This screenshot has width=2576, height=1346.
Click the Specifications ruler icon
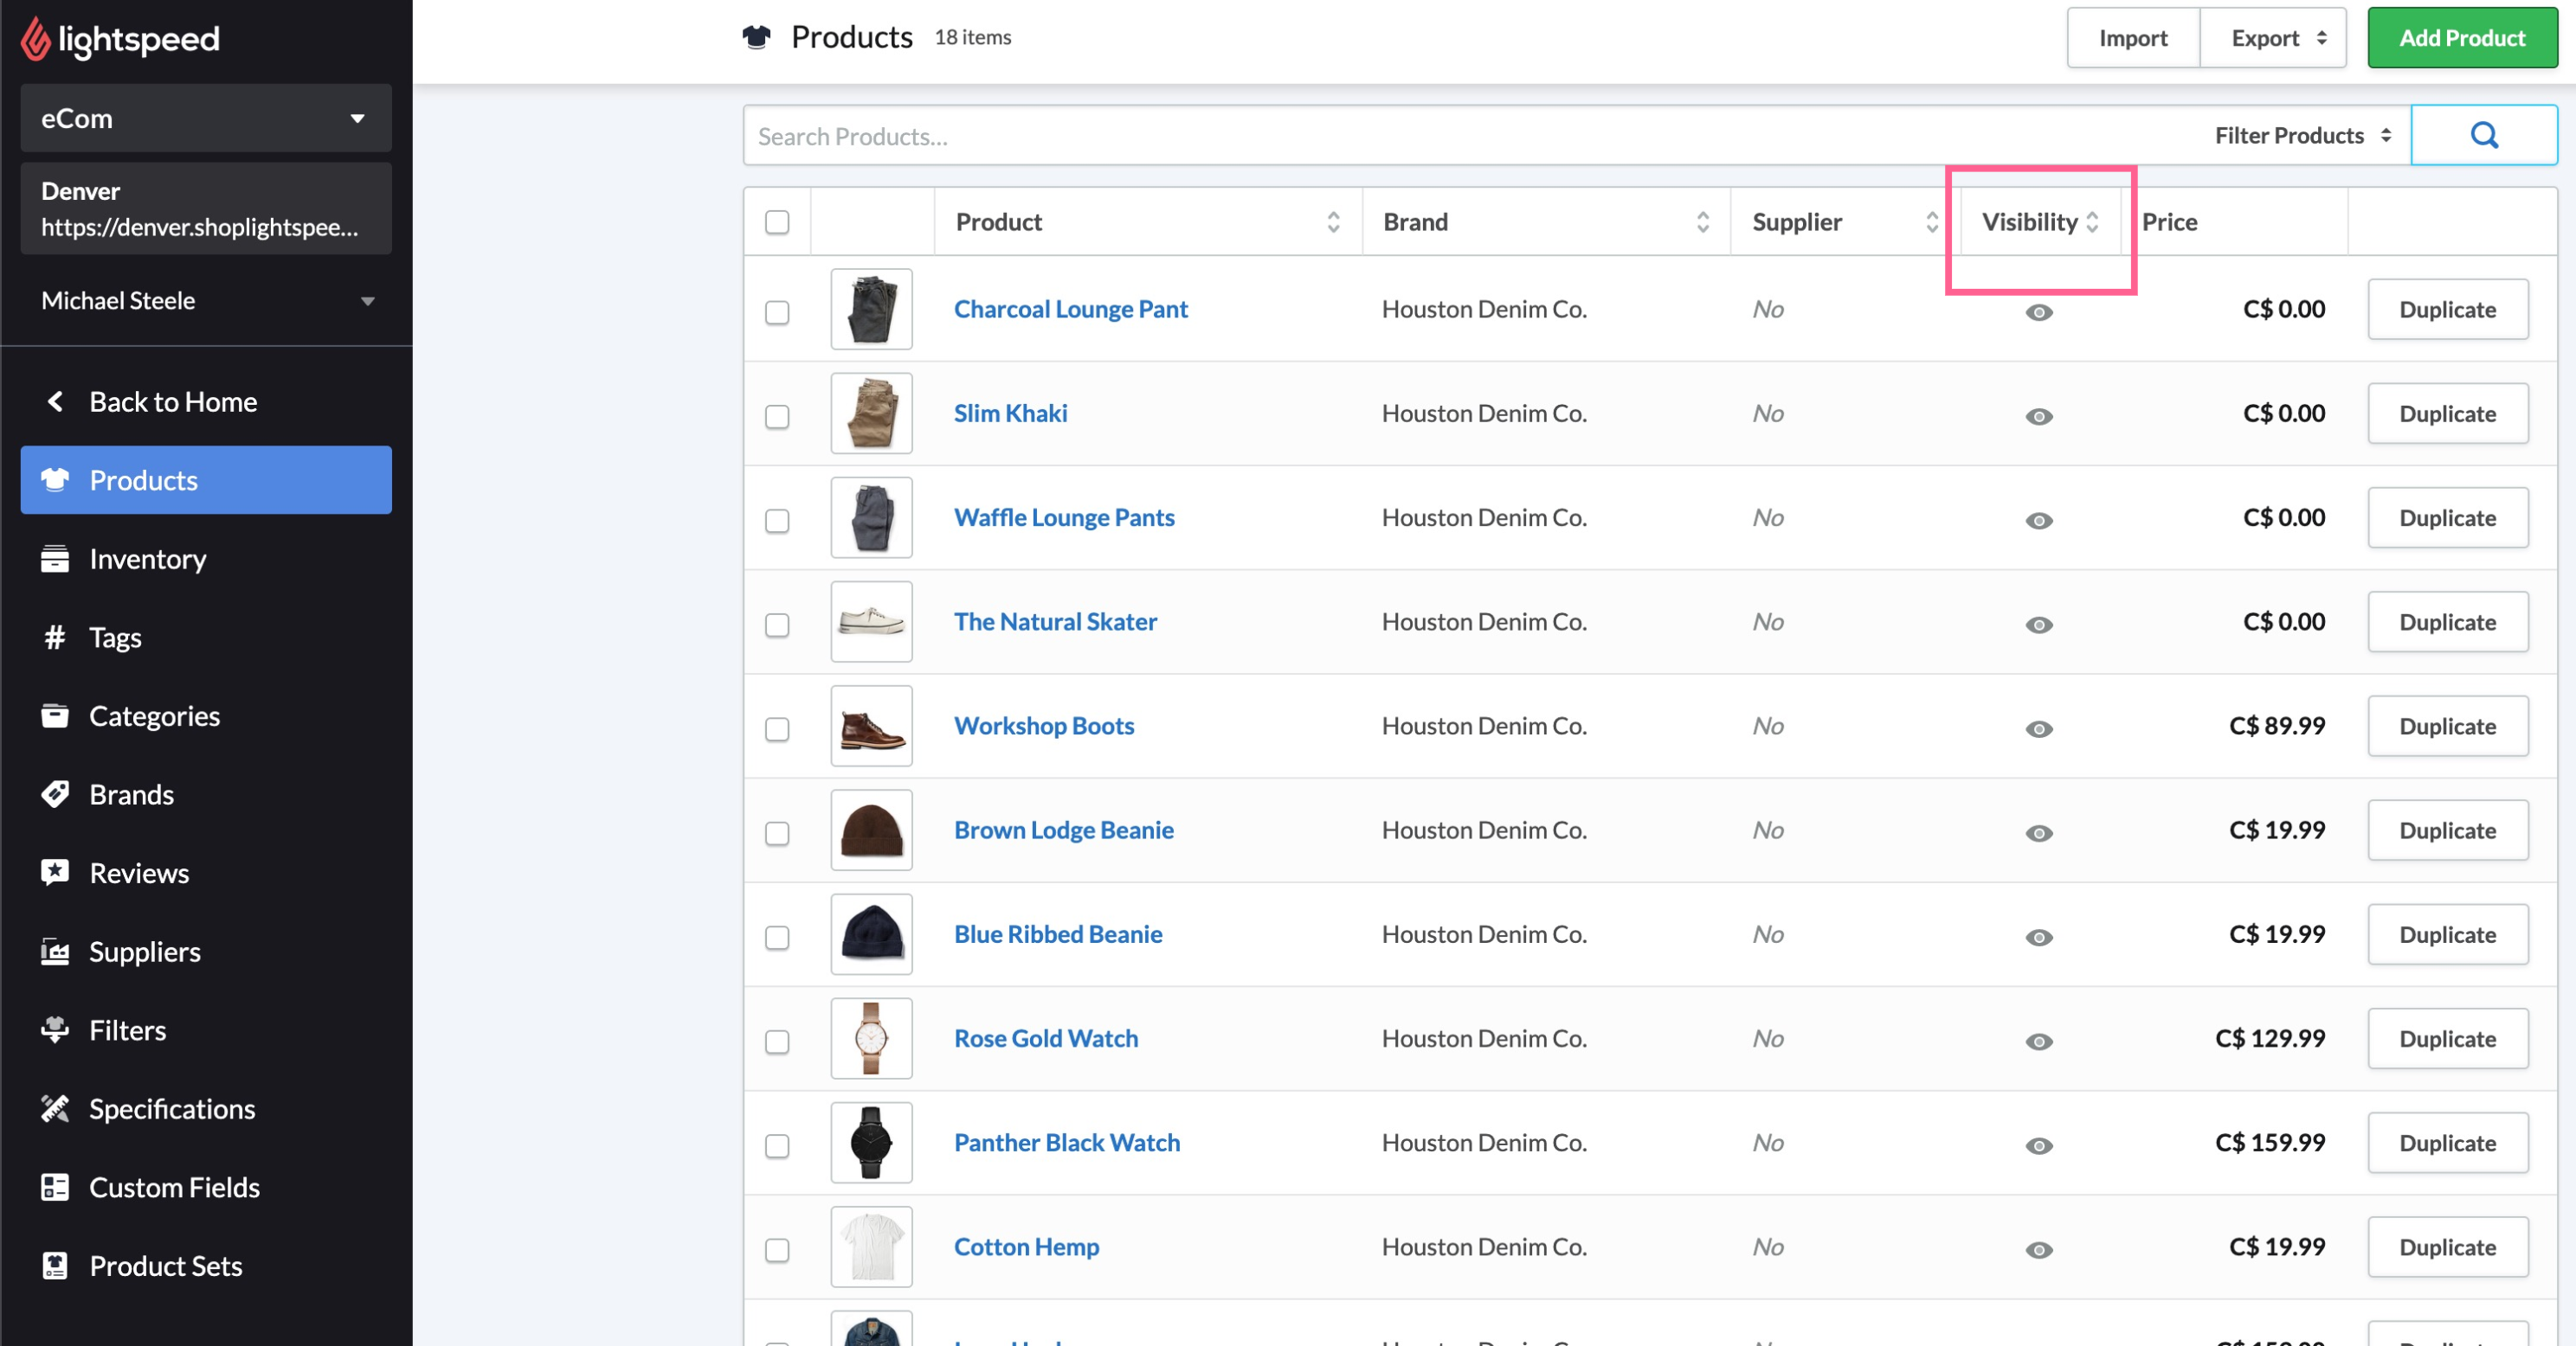[x=54, y=1108]
